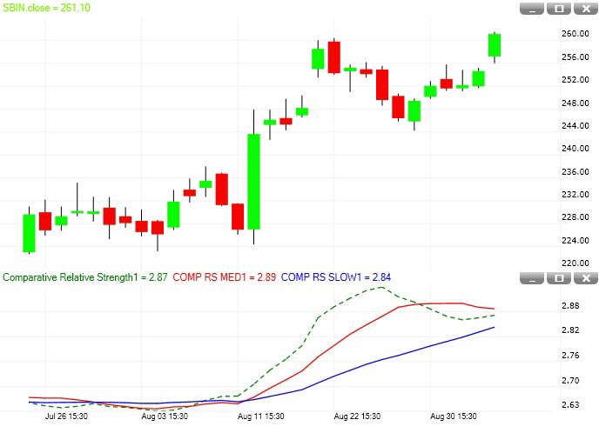Click the 2.82 indicator axis value
Image resolution: width=599 pixels, height=433 pixels.
[x=570, y=330]
